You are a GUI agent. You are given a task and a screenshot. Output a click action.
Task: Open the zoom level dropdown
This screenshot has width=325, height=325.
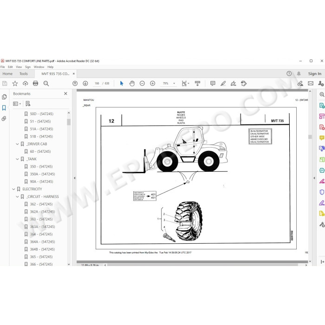coord(174,84)
